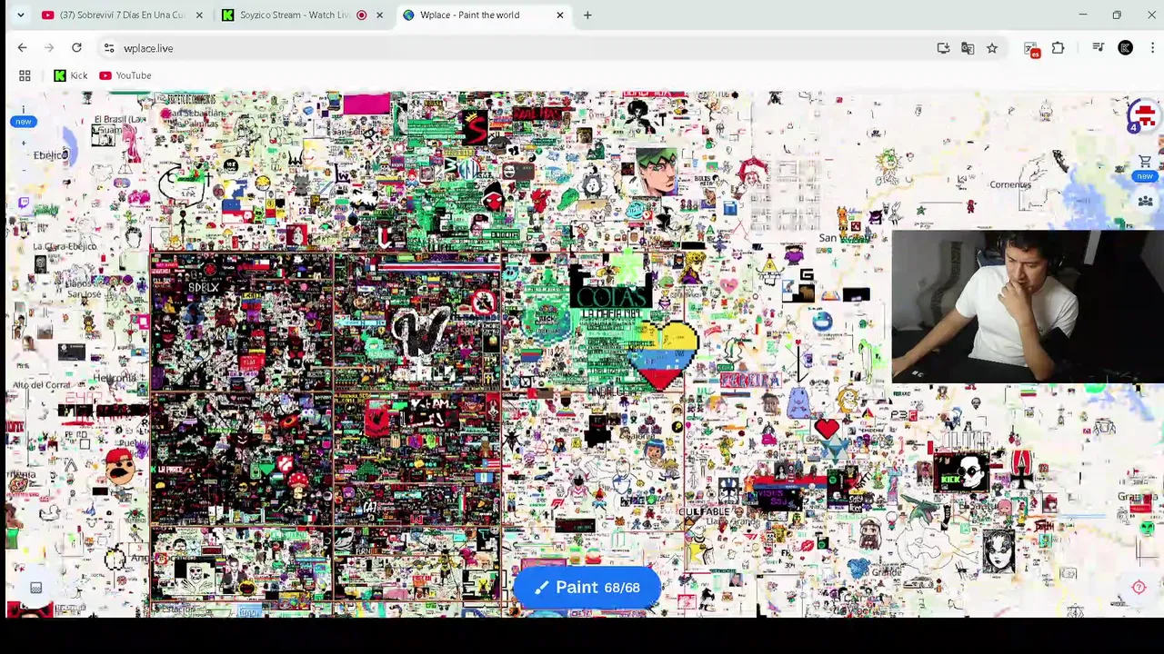Open the apps grid in bookmarks bar
This screenshot has width=1164, height=654.
[x=25, y=75]
